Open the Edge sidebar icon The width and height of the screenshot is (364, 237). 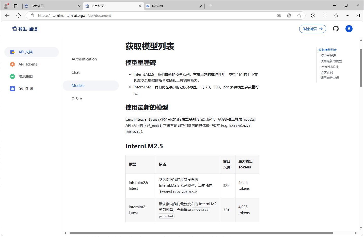358,15
